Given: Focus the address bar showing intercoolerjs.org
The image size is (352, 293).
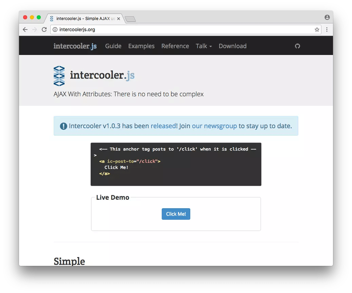Looking at the screenshot, I should coord(186,30).
